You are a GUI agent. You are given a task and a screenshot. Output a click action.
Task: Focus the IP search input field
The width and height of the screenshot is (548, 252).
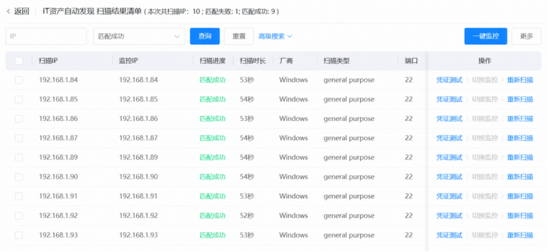(x=46, y=37)
